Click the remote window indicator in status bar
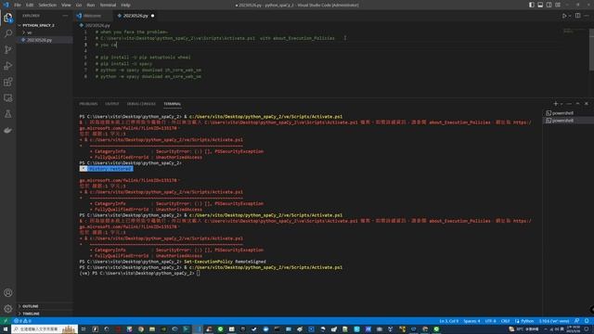 [6, 321]
